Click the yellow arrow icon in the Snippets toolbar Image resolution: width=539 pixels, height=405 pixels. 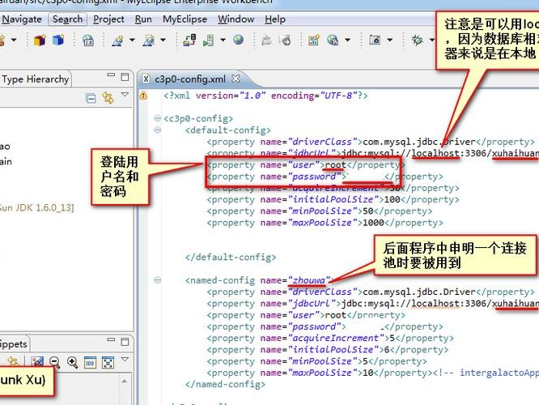(x=13, y=361)
